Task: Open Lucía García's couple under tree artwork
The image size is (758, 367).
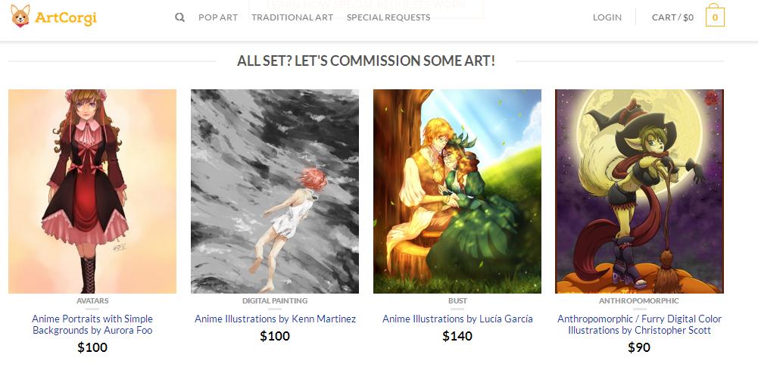Action: (x=457, y=191)
